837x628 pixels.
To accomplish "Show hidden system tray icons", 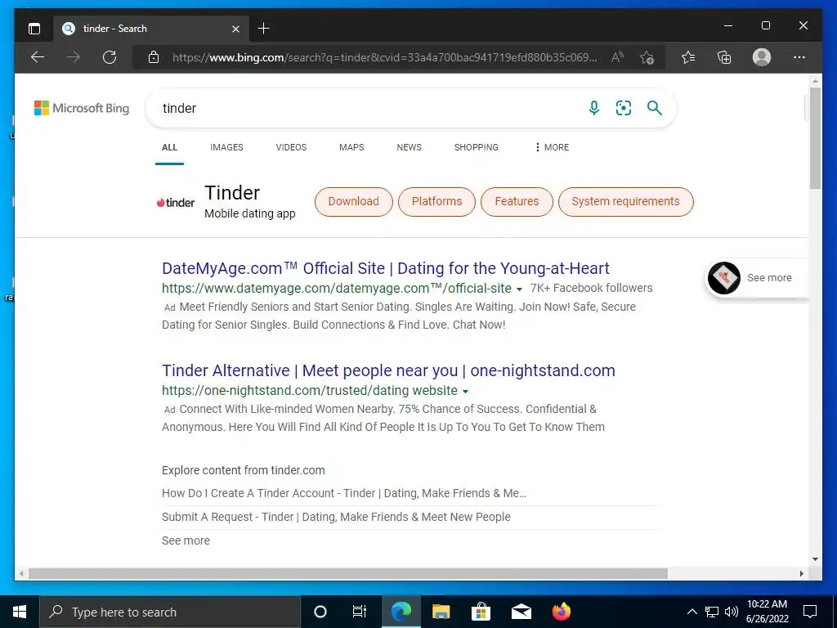I will point(692,612).
